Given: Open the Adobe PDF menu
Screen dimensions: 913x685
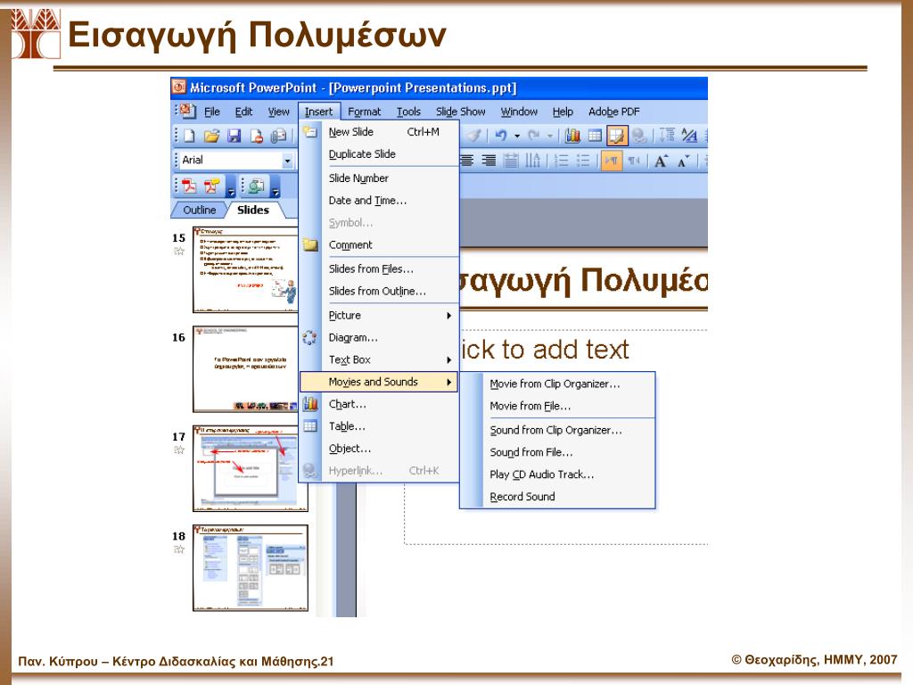Looking at the screenshot, I should tap(613, 111).
